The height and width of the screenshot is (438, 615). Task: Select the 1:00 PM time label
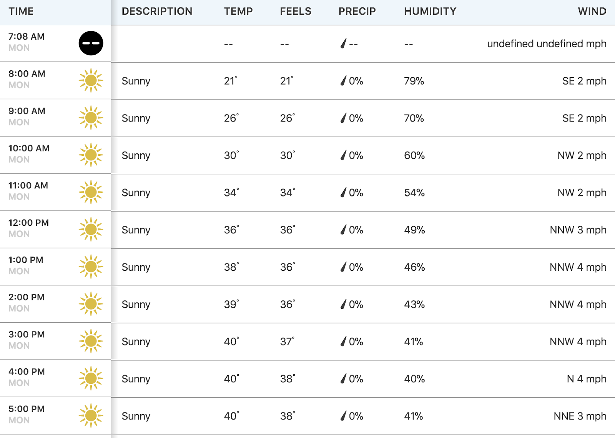click(x=26, y=260)
